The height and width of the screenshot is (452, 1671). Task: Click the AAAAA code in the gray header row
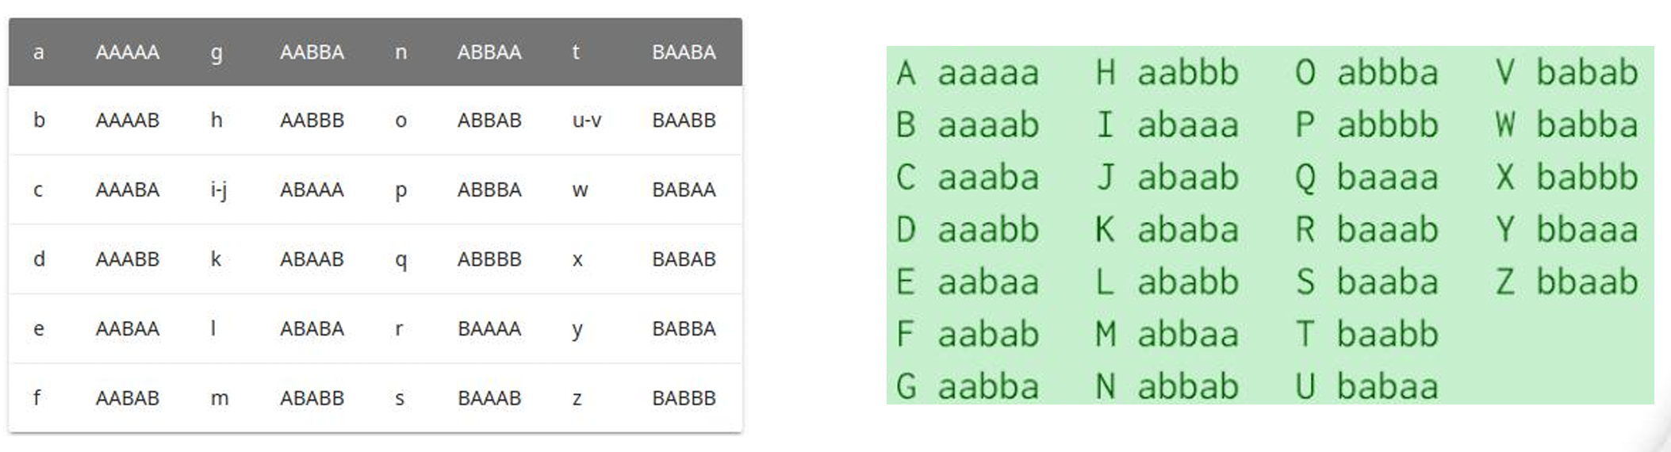point(128,52)
